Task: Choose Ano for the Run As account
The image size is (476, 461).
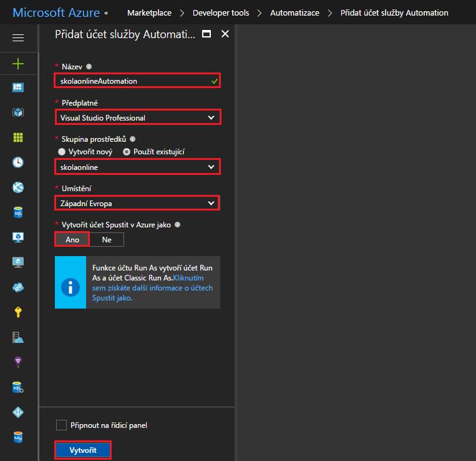Action: 72,239
